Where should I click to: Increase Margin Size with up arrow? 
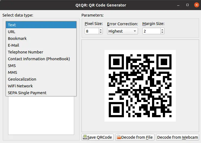point(162,30)
